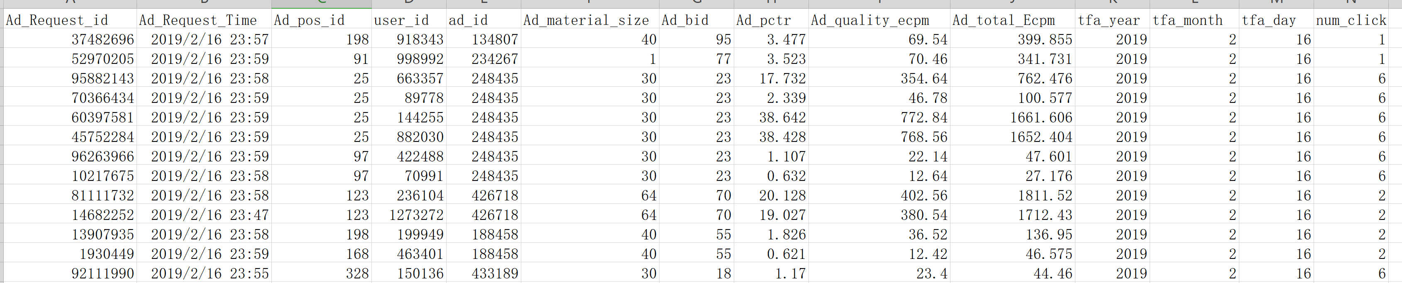Viewport: 1402px width, 283px height.
Task: Select the request time cell 2019/2/16 23:47
Action: [x=204, y=215]
